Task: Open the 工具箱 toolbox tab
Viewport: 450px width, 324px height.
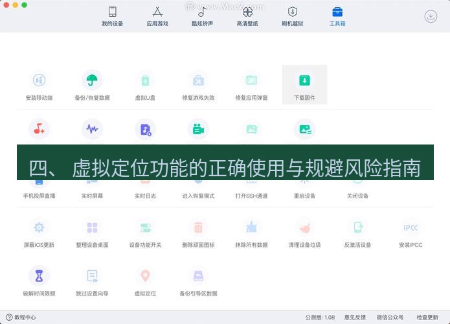Action: [337, 16]
